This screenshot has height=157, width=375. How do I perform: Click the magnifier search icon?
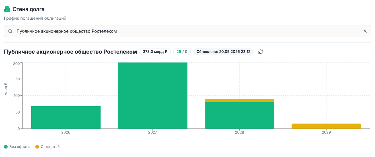pos(10,31)
